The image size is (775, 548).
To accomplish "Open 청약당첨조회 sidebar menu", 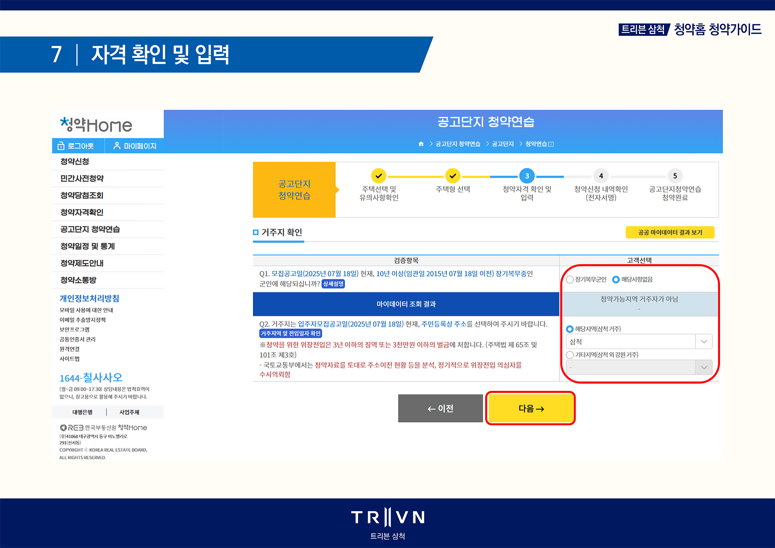I will click(x=82, y=195).
